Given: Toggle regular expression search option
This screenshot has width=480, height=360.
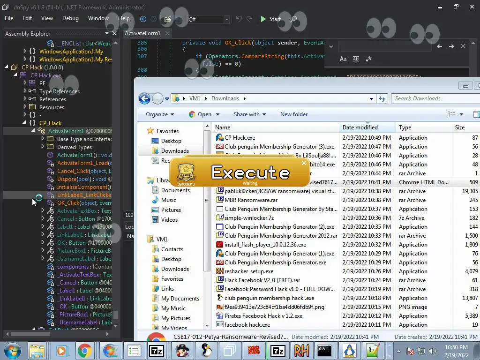Looking at the screenshot, I should [368, 59].
